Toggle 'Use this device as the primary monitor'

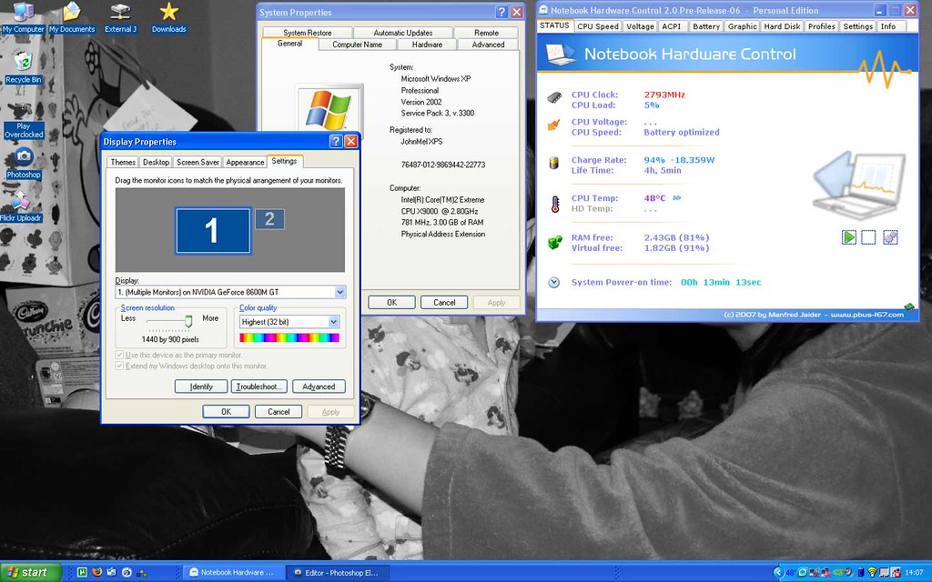click(179, 356)
